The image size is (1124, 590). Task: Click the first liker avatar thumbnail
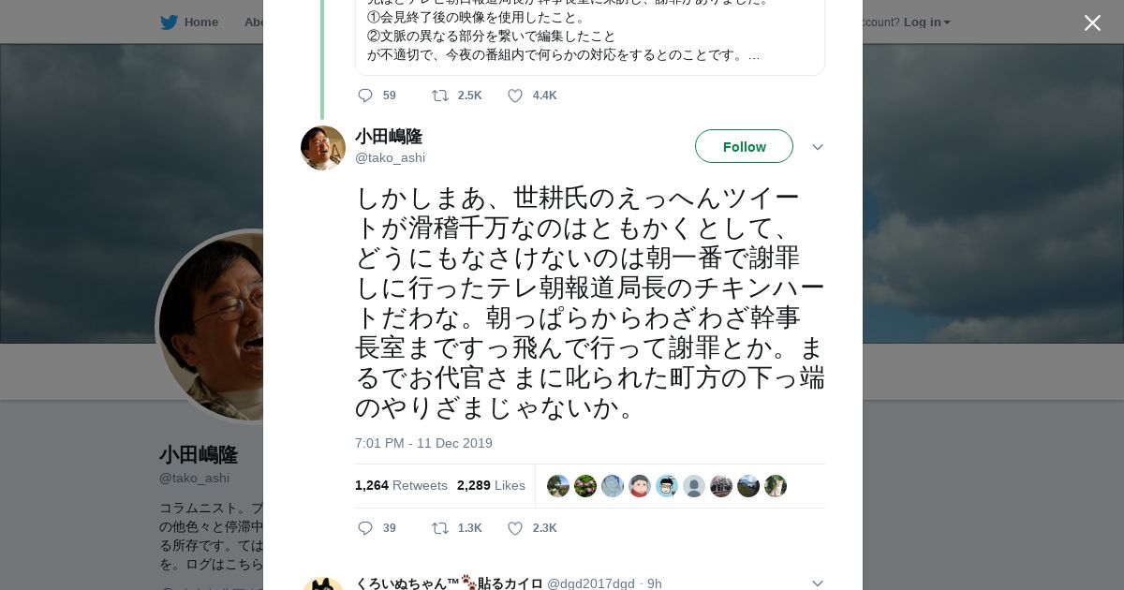click(558, 486)
